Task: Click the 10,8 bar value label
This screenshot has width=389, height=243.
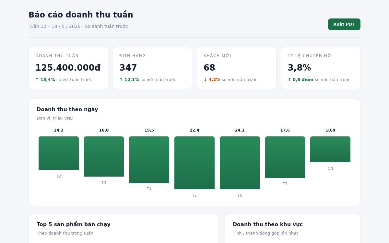Action: [x=330, y=130]
